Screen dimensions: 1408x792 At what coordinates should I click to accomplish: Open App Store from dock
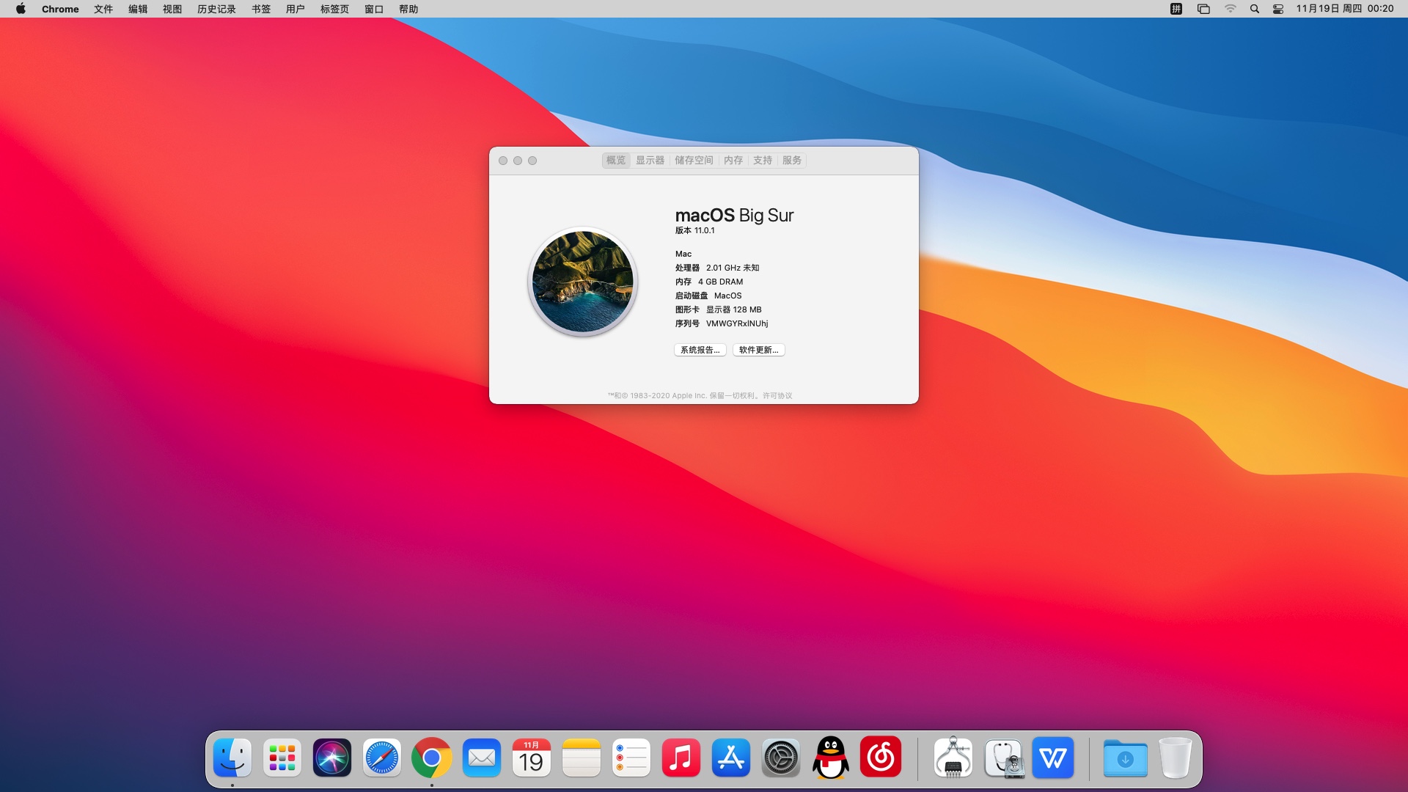point(731,758)
